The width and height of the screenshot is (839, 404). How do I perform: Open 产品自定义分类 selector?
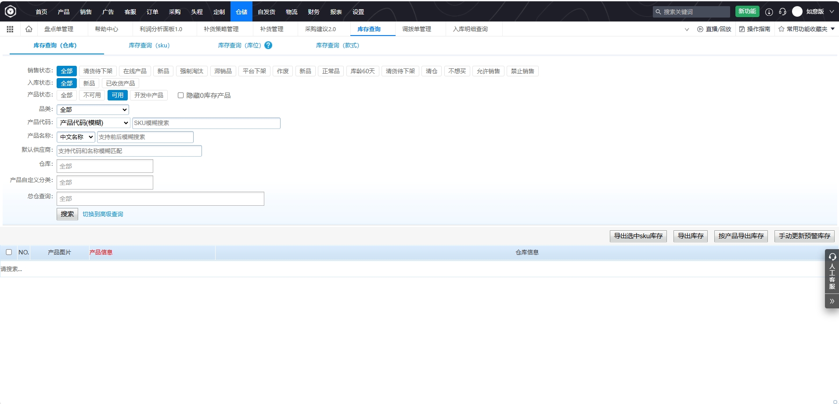pos(105,182)
